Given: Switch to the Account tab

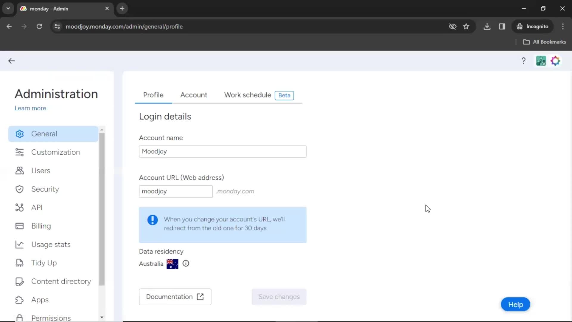Looking at the screenshot, I should click(194, 95).
